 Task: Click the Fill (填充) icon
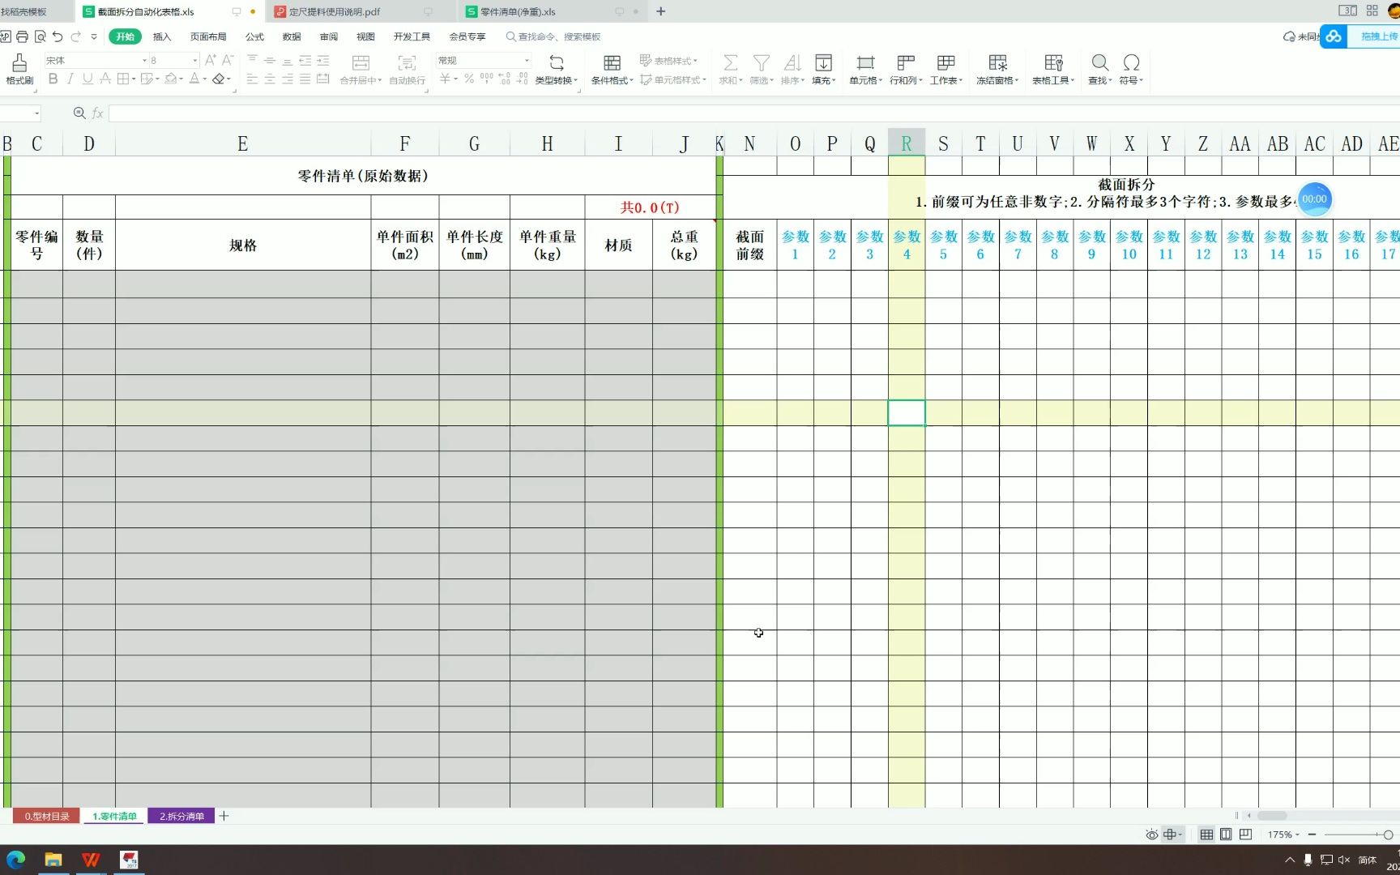823,62
